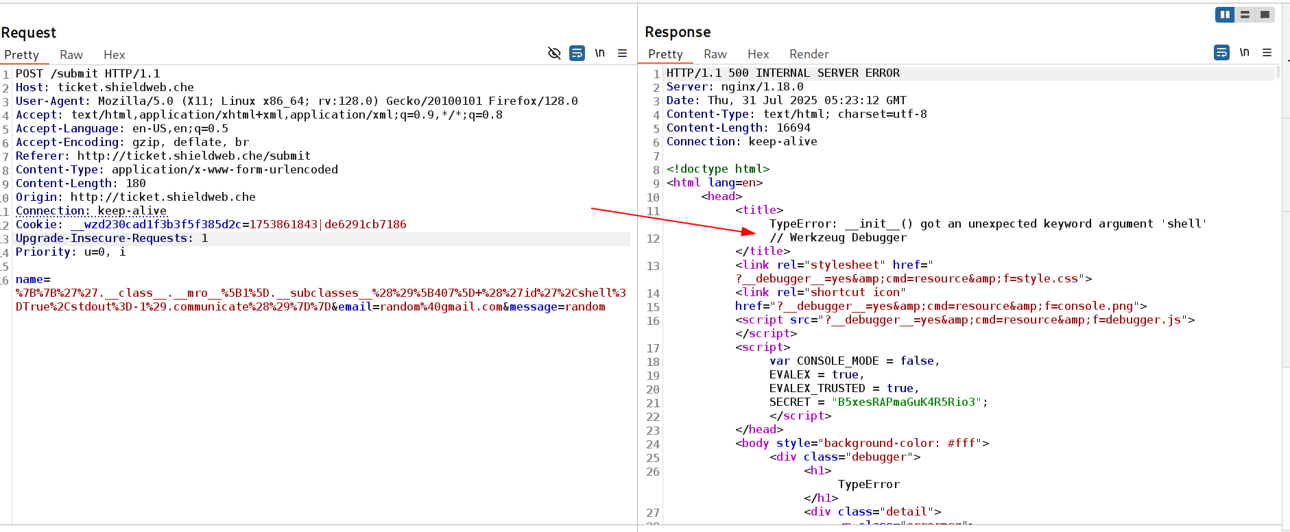Click the Content-Length: 16694 line
Image resolution: width=1290 pixels, height=532 pixels.
[x=739, y=128]
